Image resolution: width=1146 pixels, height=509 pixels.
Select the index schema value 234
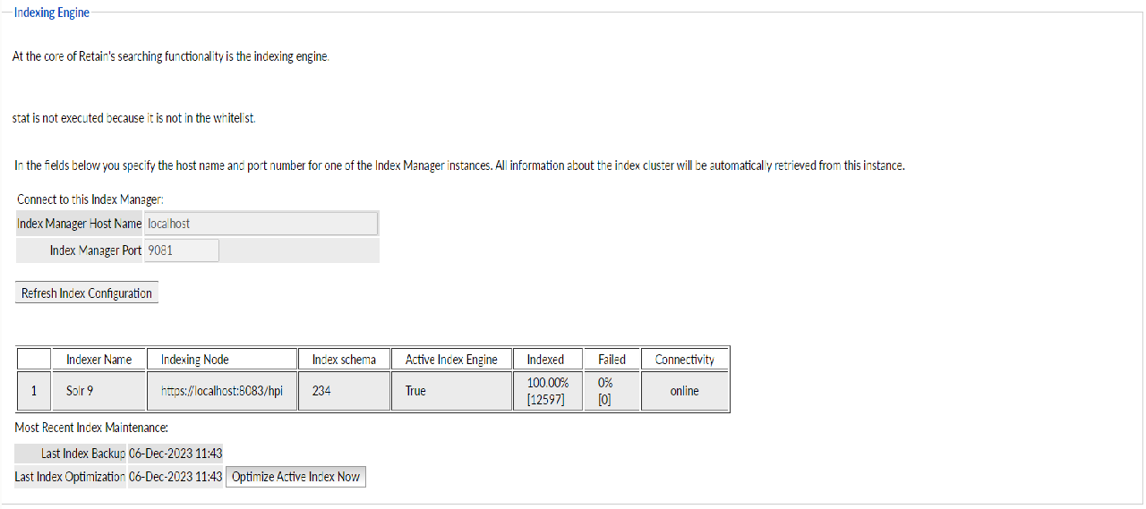(345, 391)
